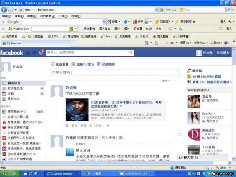The width and height of the screenshot is (236, 177).
Task: Open the 排序 sort dropdown
Action: pyautogui.click(x=166, y=81)
